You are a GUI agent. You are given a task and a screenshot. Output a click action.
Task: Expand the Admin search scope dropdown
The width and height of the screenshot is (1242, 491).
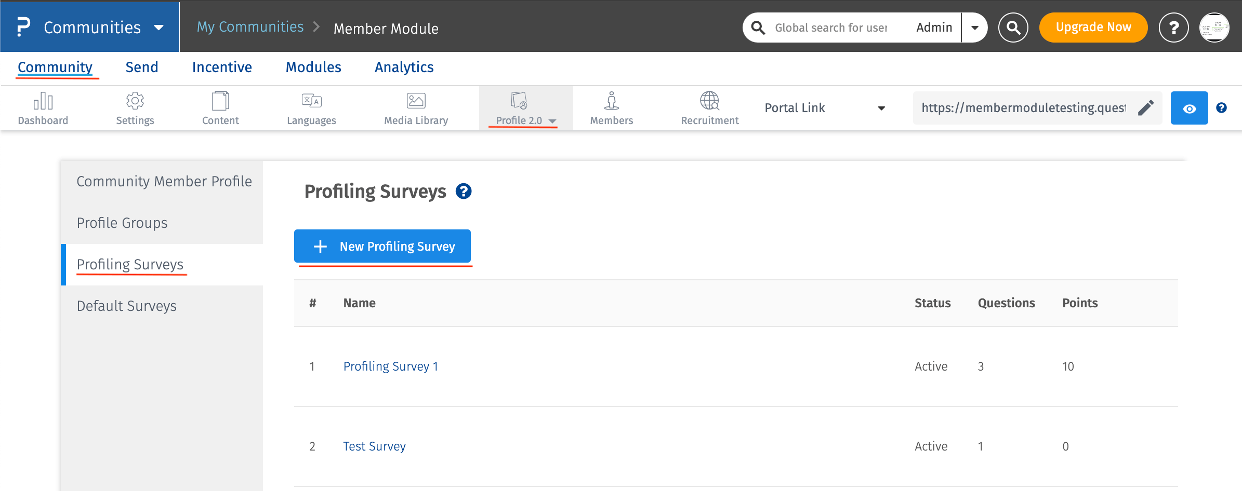pos(975,27)
